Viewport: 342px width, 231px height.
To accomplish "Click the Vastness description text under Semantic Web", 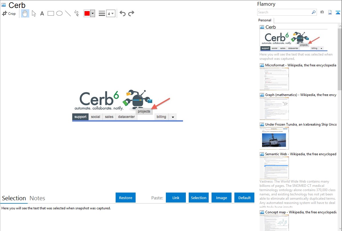I will pyautogui.click(x=297, y=194).
